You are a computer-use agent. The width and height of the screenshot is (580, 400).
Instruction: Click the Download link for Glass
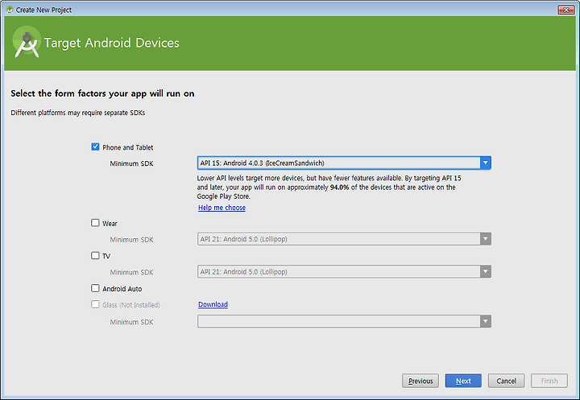213,304
